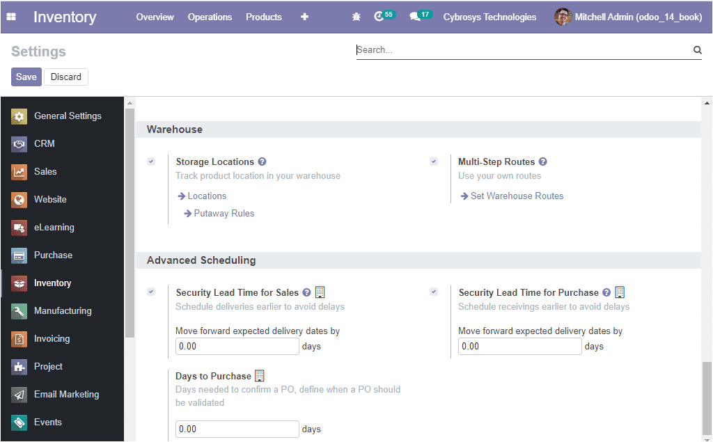Click sidebar scrollbar up arrow

pos(130,103)
